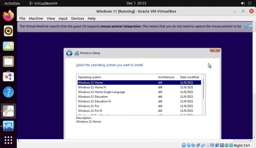
Task: Click the OS list vertical scrollbar thumb
Action: coord(203,88)
